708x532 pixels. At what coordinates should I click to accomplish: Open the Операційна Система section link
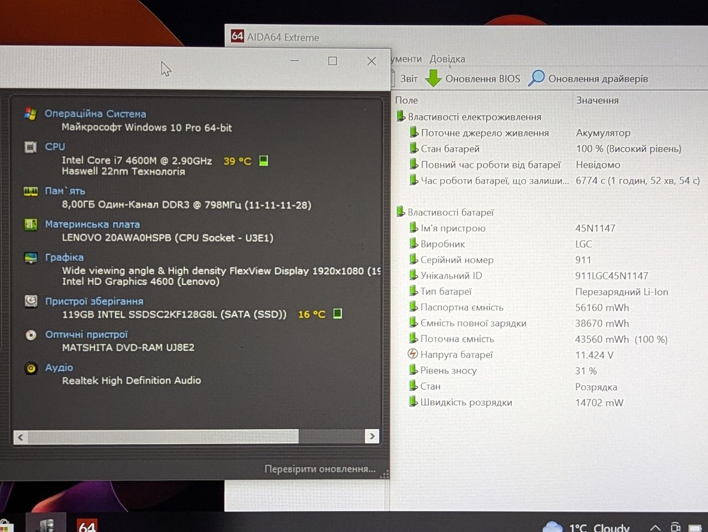pos(95,114)
